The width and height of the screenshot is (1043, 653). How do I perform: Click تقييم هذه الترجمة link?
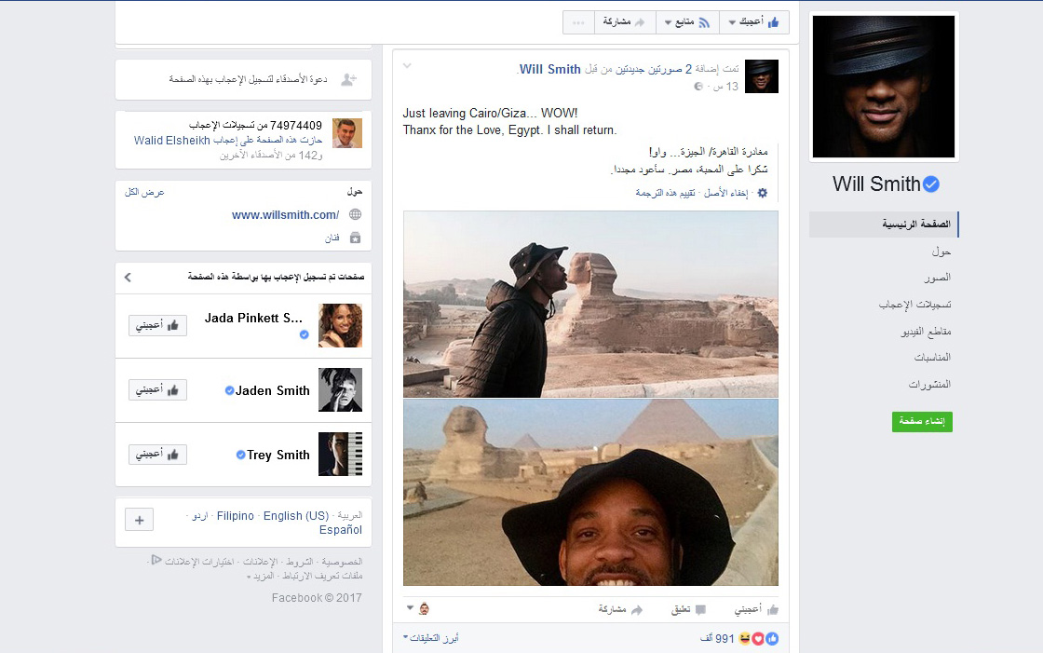(x=665, y=193)
